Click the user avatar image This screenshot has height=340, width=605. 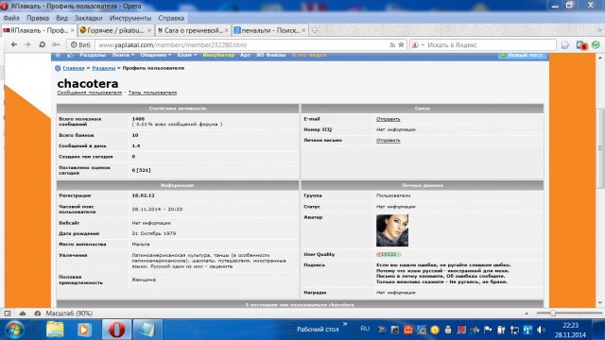tap(392, 230)
